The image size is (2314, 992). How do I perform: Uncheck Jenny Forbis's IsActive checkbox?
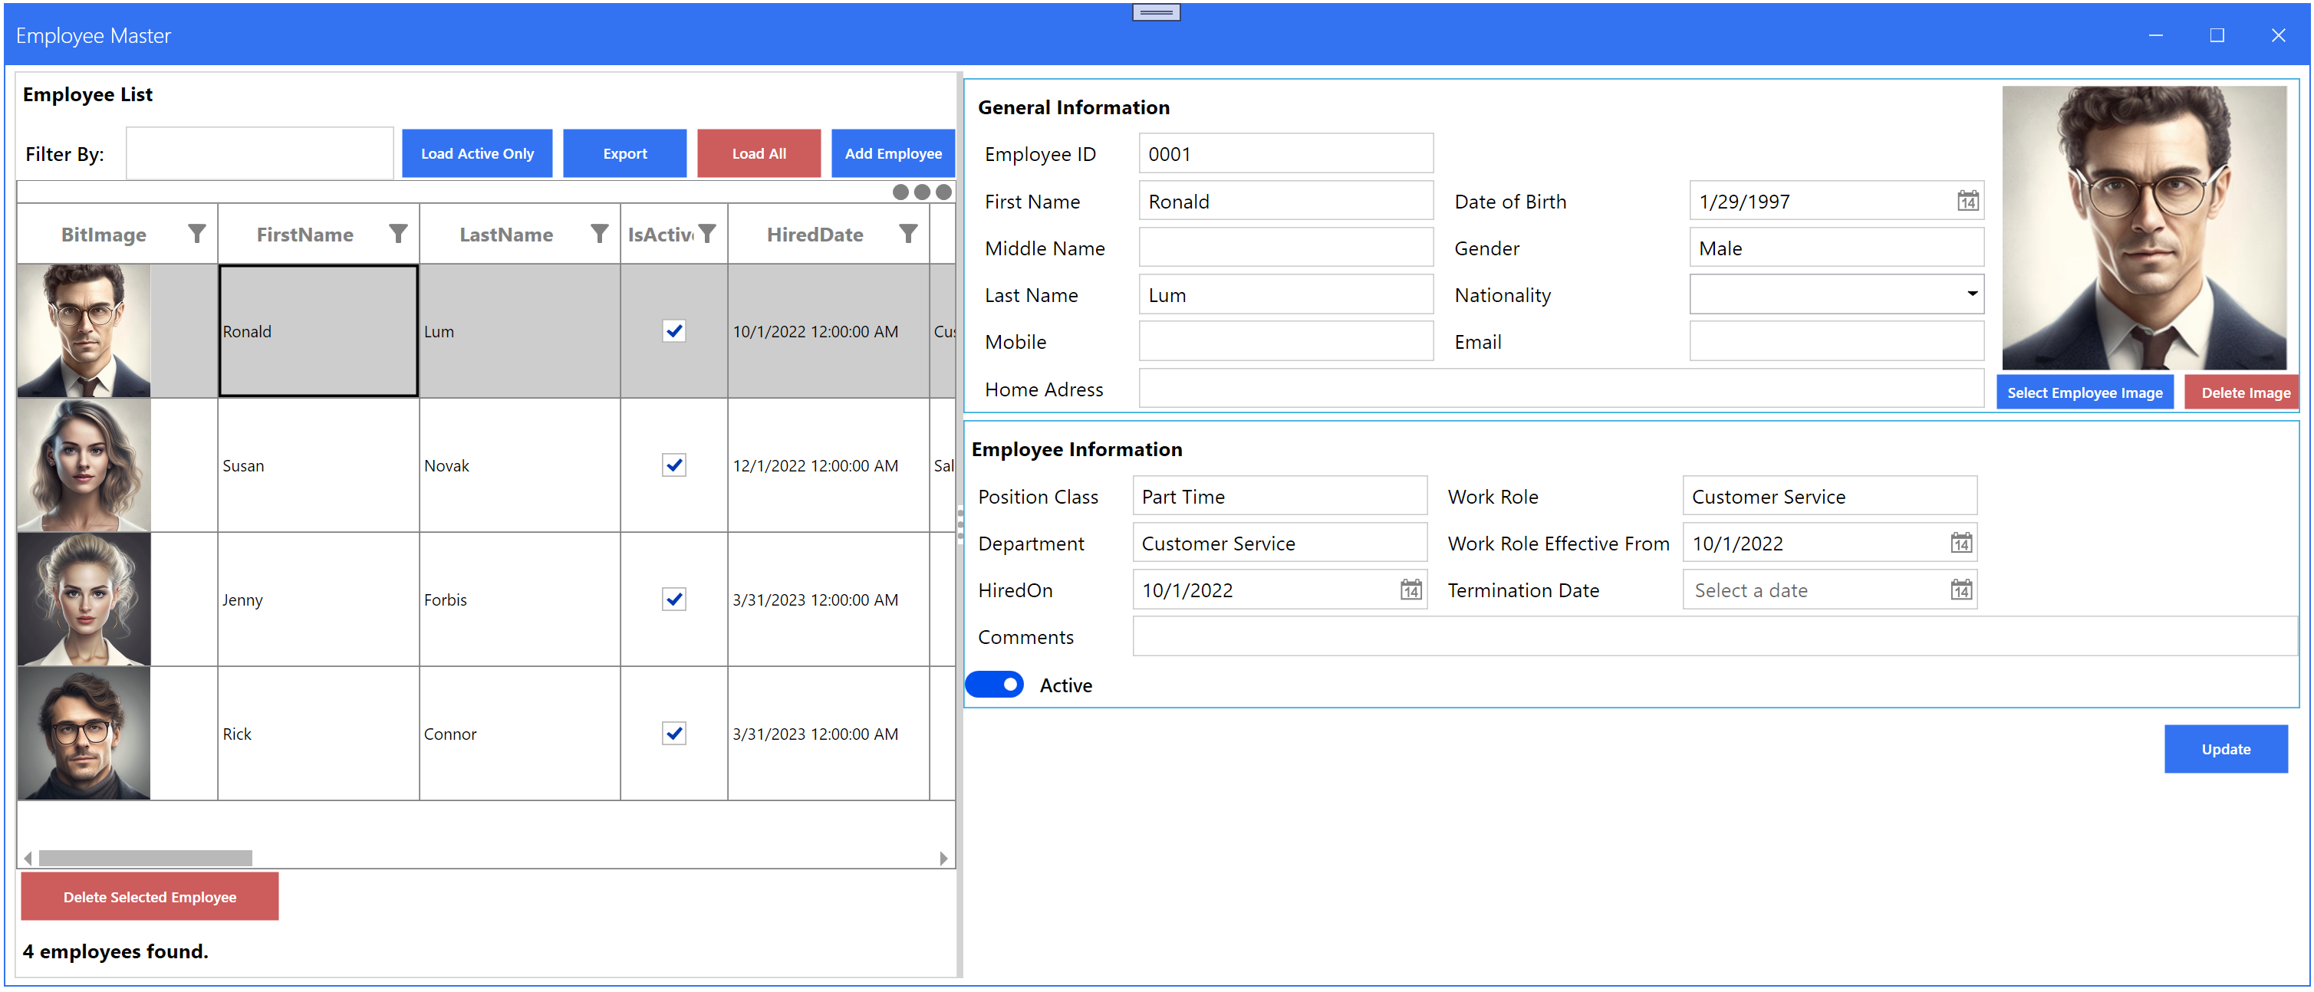(675, 599)
